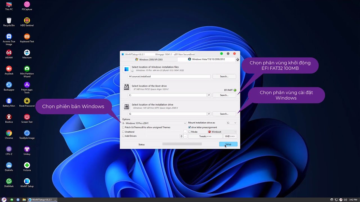Viewport: 360px width, 202px height.
Task: Click Search for the Boot drive
Action: (x=224, y=95)
